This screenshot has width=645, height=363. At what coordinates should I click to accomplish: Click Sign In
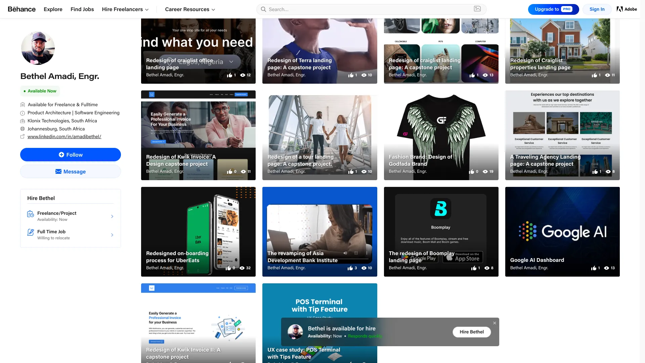click(597, 9)
